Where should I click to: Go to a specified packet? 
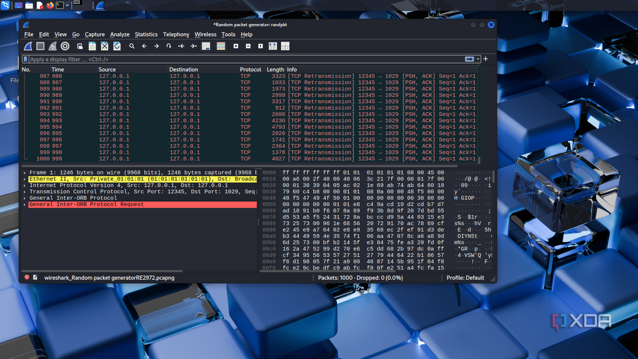click(169, 46)
